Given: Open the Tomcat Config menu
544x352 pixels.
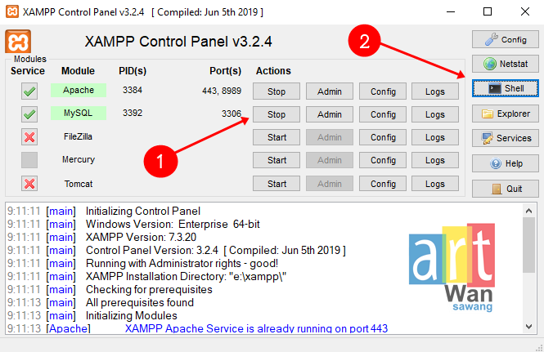Looking at the screenshot, I should coord(383,183).
